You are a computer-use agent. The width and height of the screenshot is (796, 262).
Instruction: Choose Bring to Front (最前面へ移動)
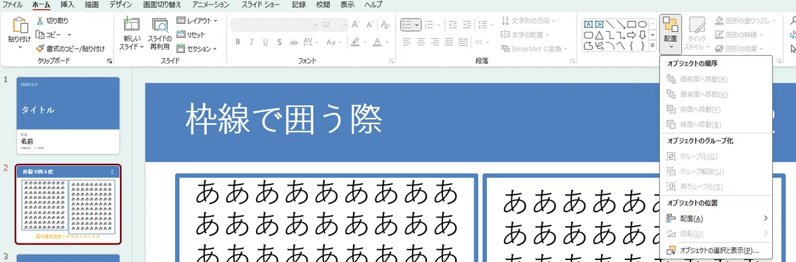[716, 79]
